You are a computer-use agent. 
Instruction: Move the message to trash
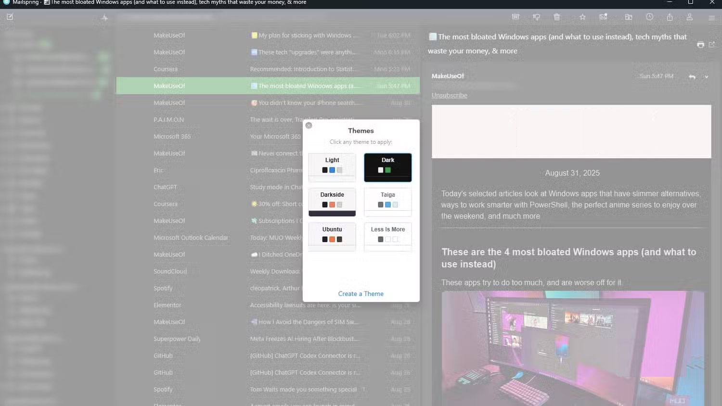pos(557,17)
